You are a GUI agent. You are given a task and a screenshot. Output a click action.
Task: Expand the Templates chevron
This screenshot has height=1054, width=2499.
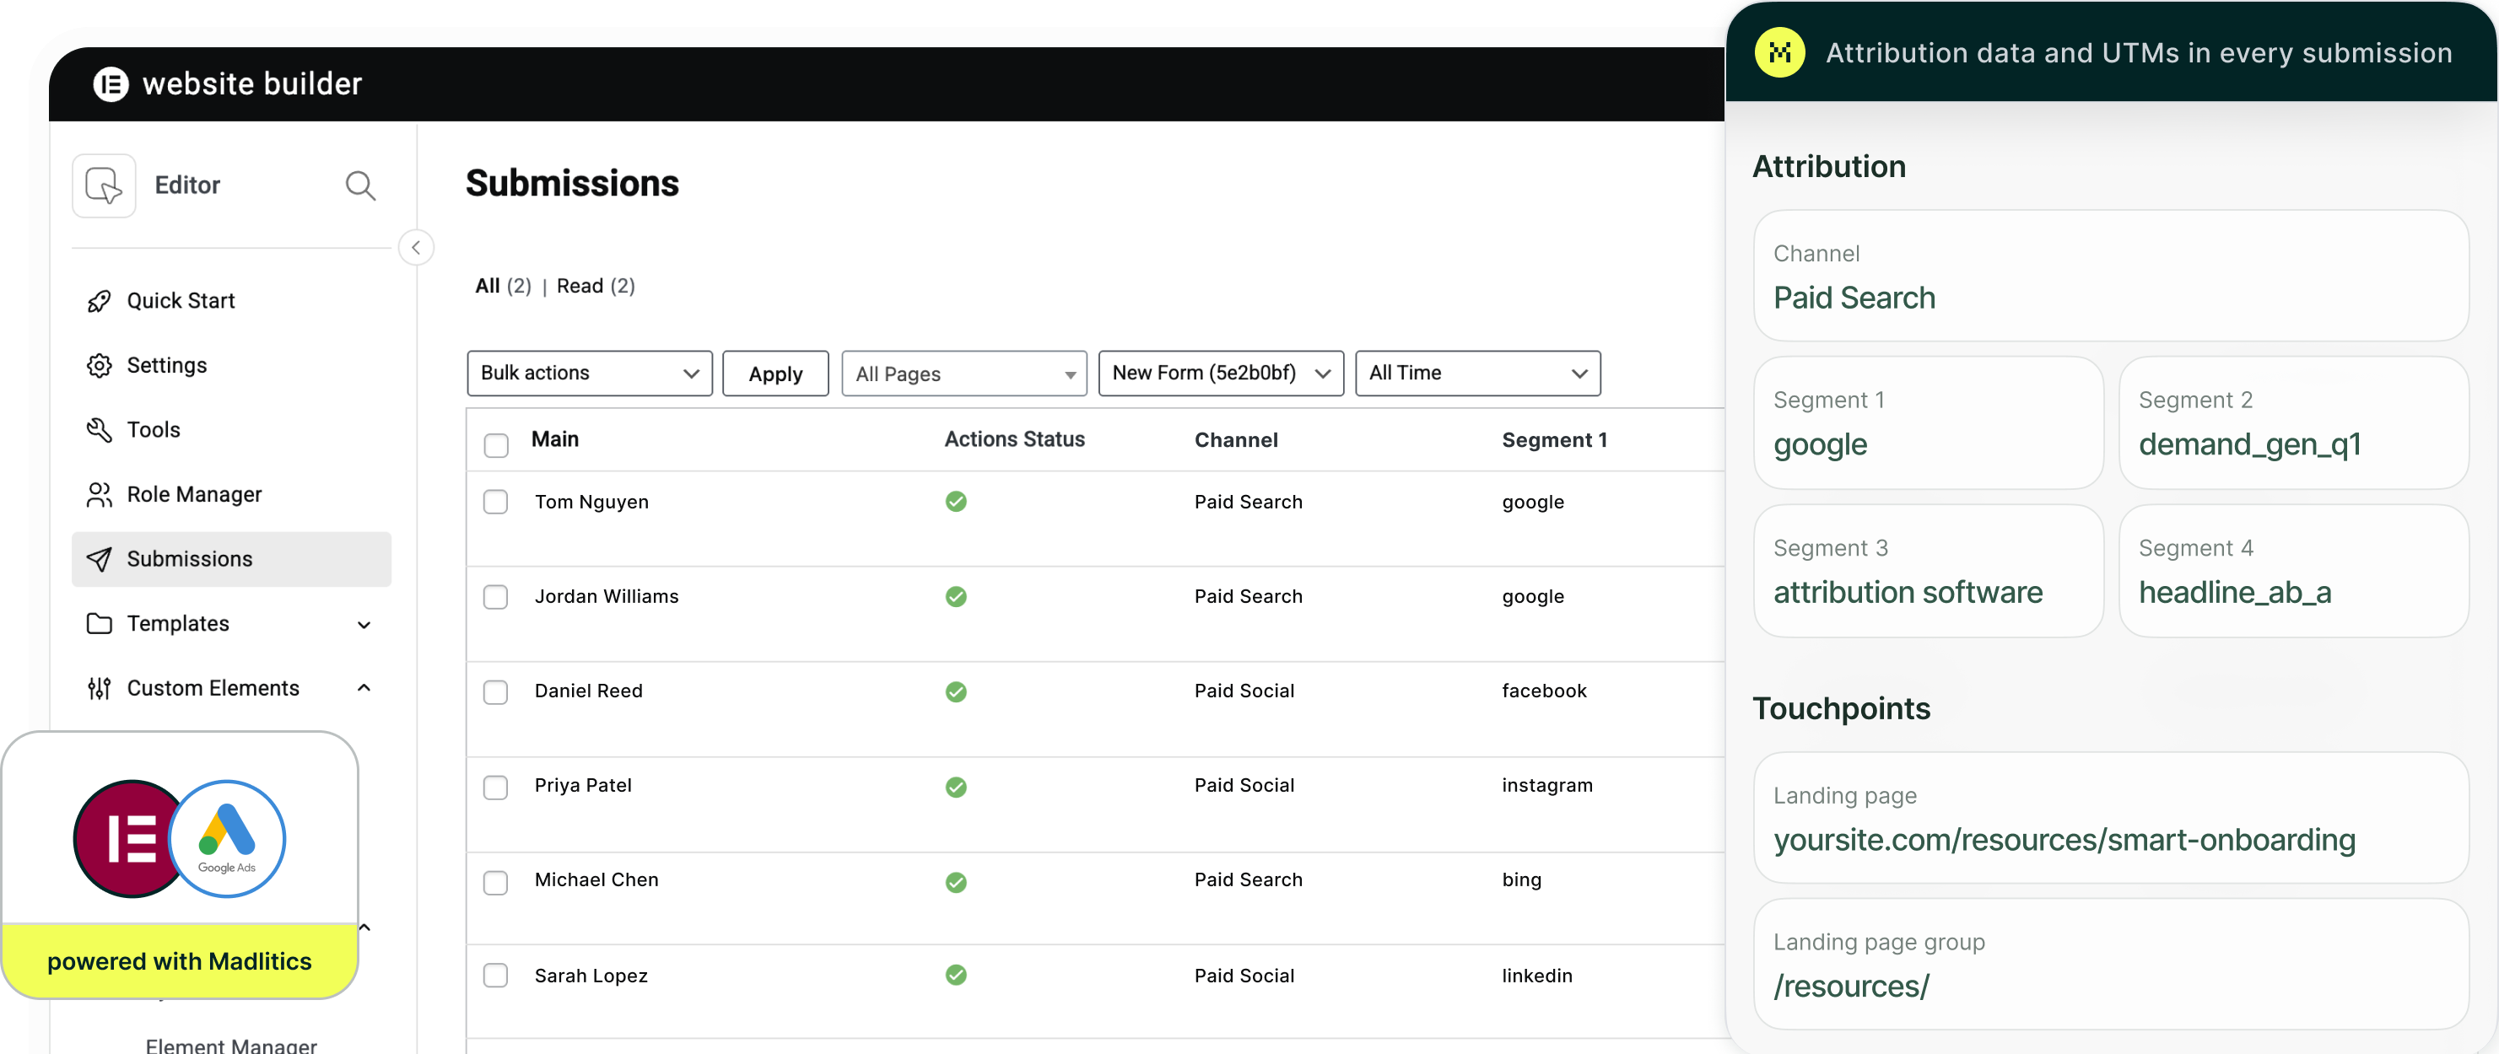[364, 625]
